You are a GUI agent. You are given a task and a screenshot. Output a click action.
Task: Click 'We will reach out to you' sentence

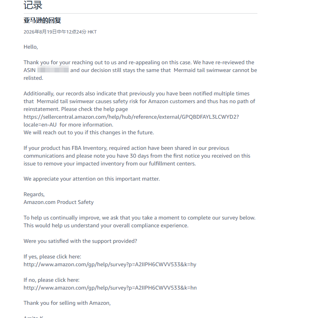[x=89, y=132]
